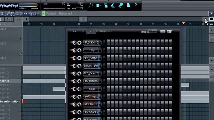Click the MONITOR output meter panel
214x120 pixels.
tap(29, 6)
